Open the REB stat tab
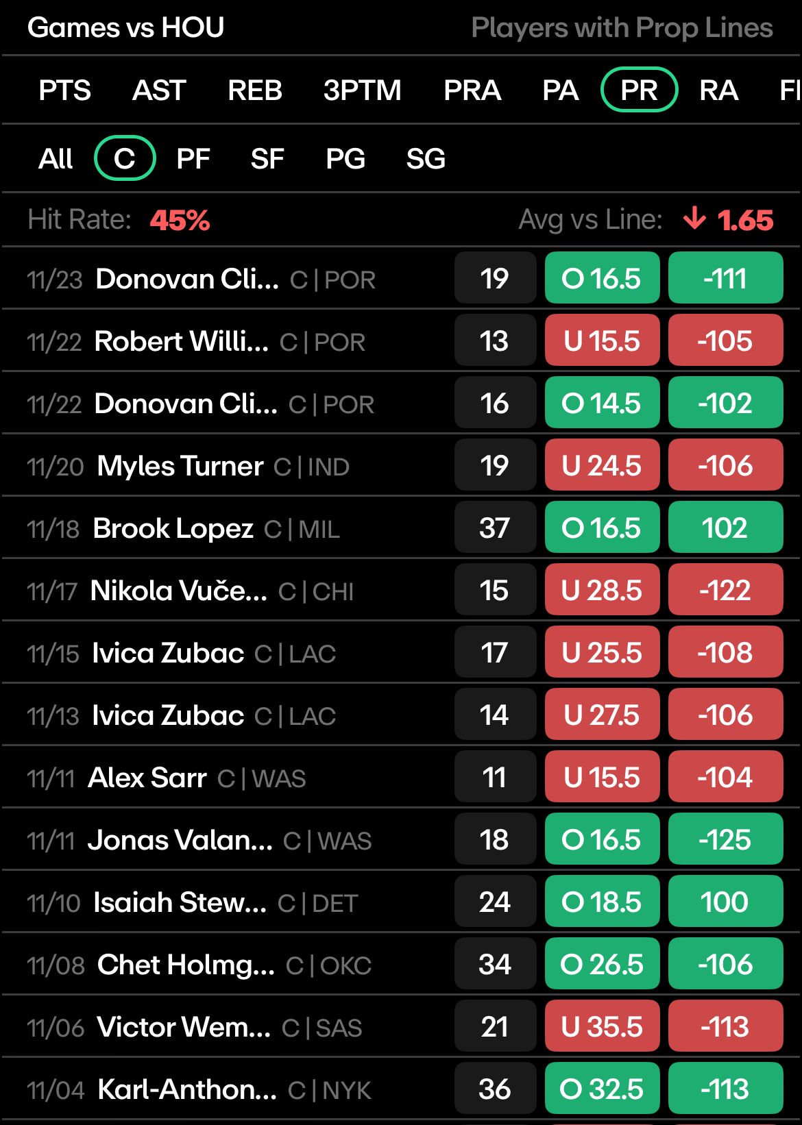802x1125 pixels. pyautogui.click(x=254, y=90)
